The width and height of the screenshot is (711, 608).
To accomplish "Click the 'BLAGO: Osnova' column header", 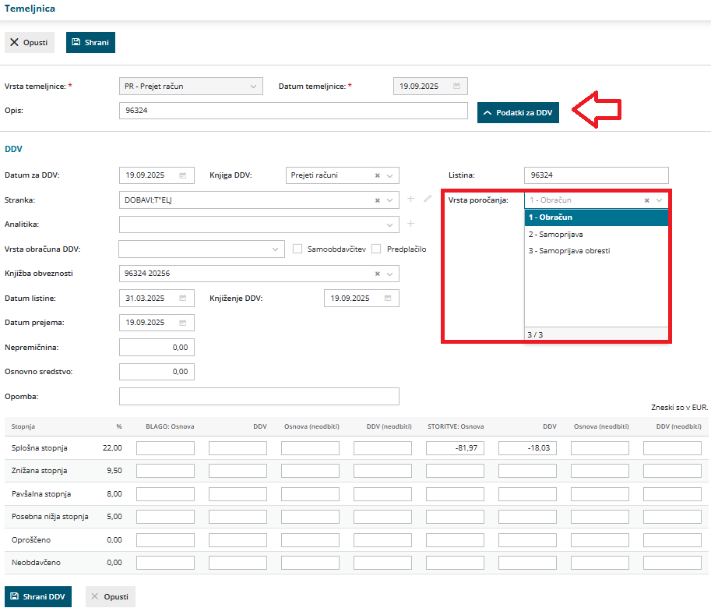I will 170,426.
